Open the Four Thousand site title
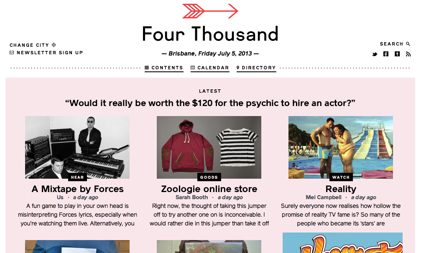The width and height of the screenshot is (421, 253). (x=210, y=34)
